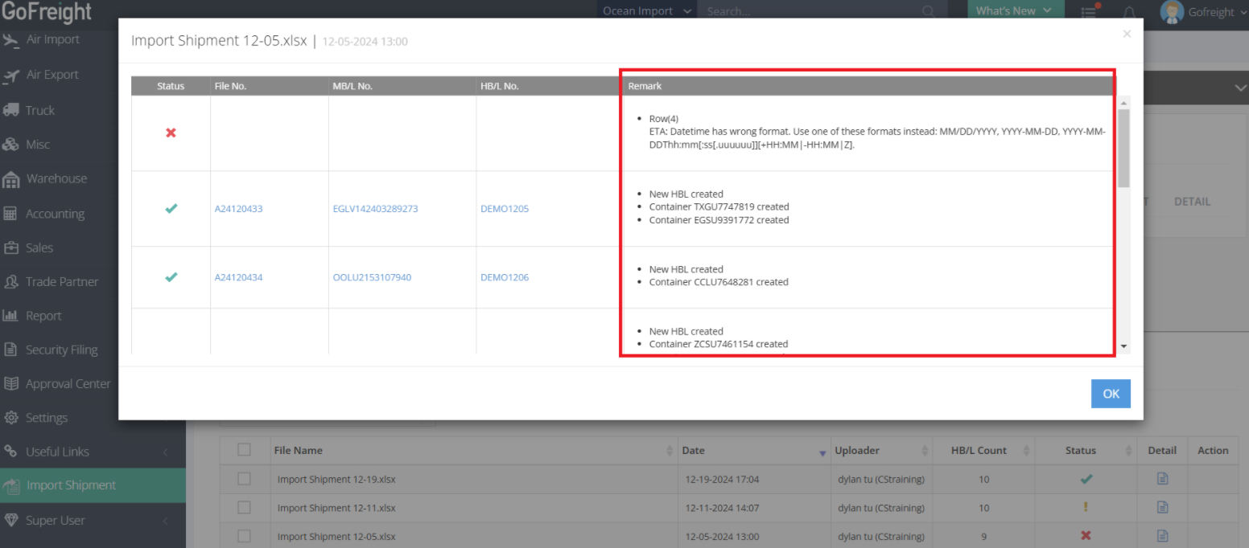This screenshot has height=548, width=1249.
Task: Check the box next to Import Shipment 12-11.xlsx
Action: pos(245,507)
